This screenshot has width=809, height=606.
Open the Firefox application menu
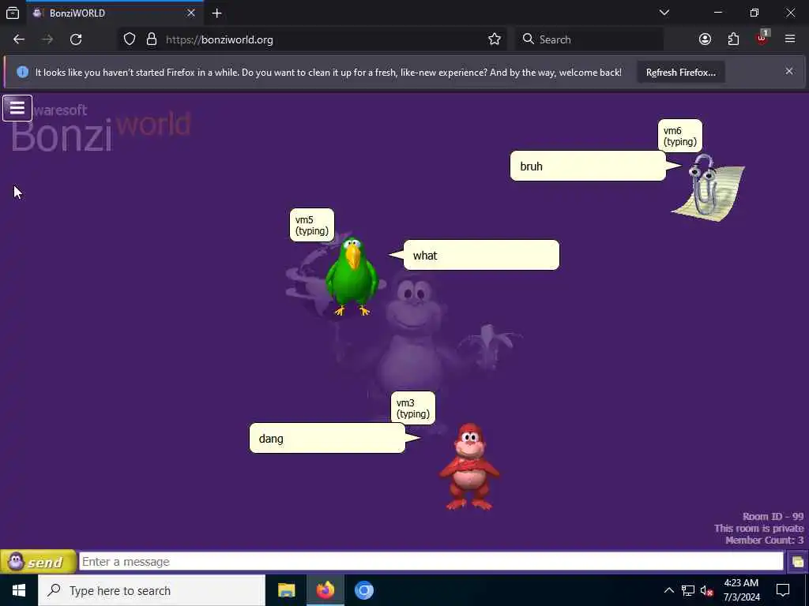tap(790, 39)
